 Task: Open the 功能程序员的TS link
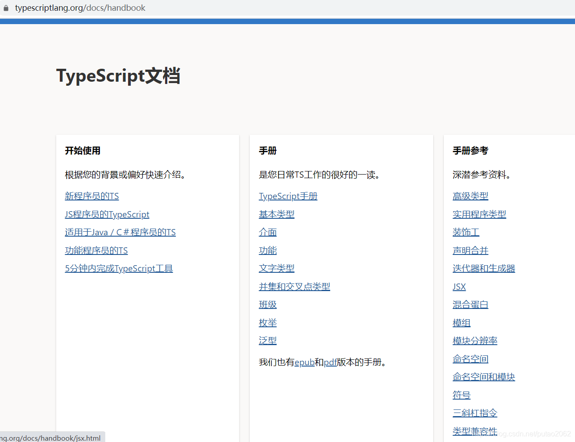96,250
